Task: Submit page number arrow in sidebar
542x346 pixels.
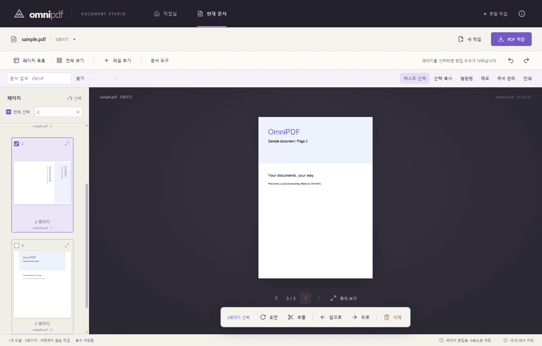Action: click(x=78, y=112)
